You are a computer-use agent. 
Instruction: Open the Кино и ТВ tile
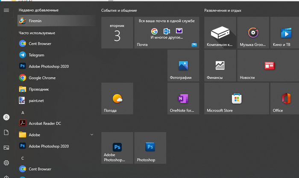(x=285, y=32)
